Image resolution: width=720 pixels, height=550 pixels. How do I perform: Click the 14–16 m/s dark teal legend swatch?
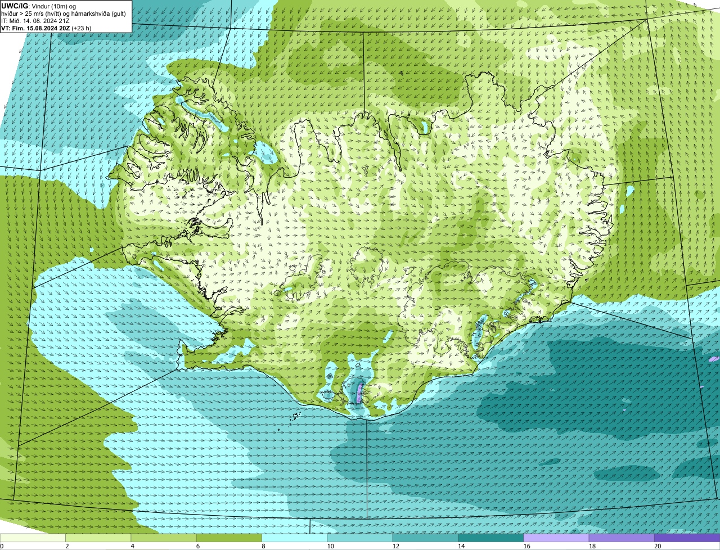(490, 538)
